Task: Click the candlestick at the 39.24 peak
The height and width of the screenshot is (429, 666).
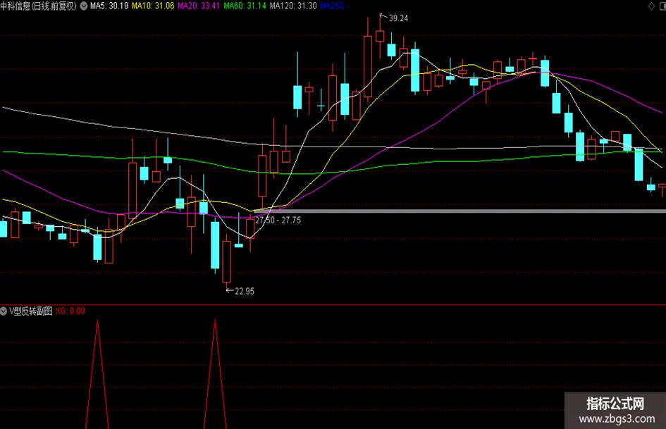Action: tap(380, 36)
